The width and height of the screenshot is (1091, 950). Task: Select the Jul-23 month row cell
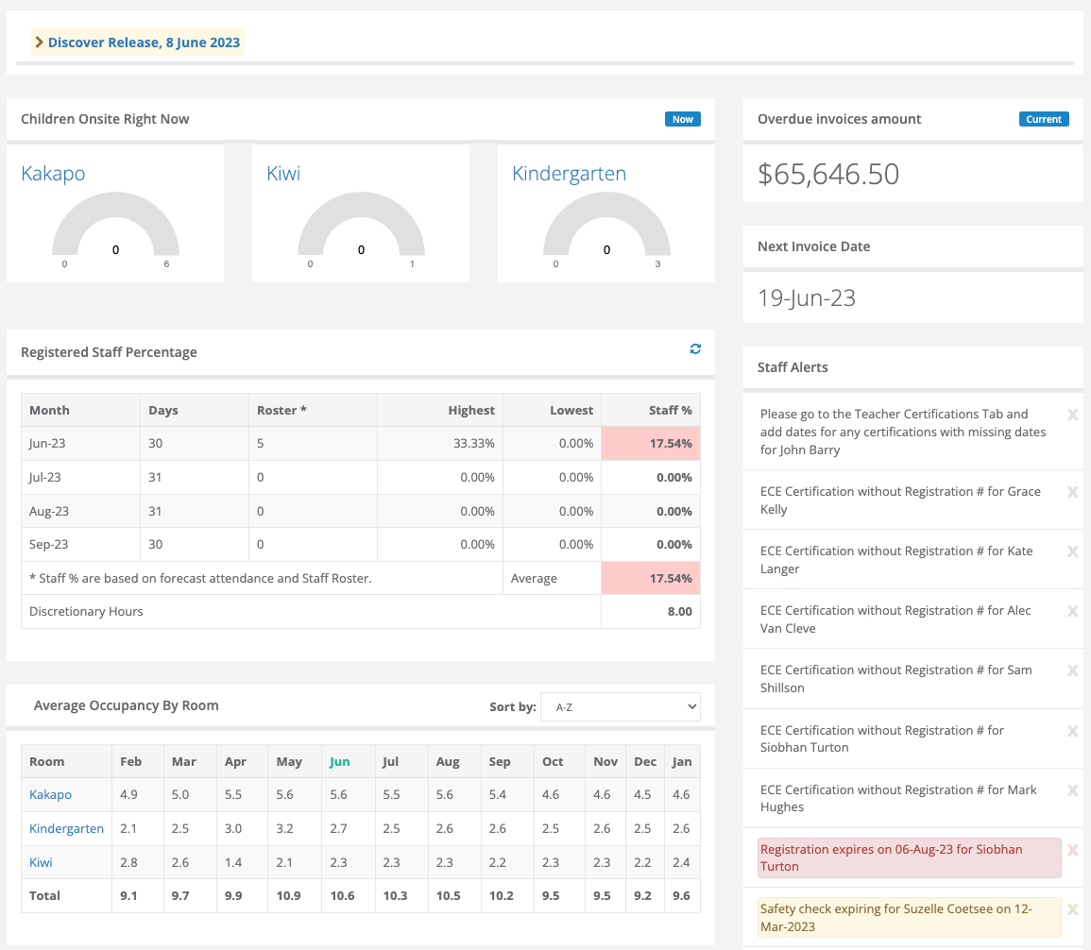pos(80,477)
